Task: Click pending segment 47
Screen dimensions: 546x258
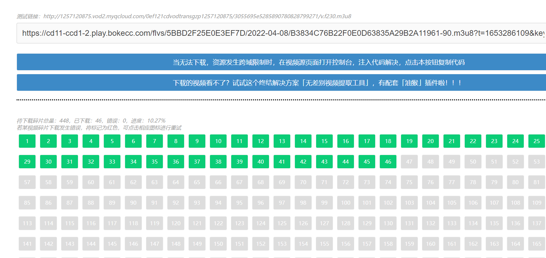Action: pyautogui.click(x=409, y=162)
